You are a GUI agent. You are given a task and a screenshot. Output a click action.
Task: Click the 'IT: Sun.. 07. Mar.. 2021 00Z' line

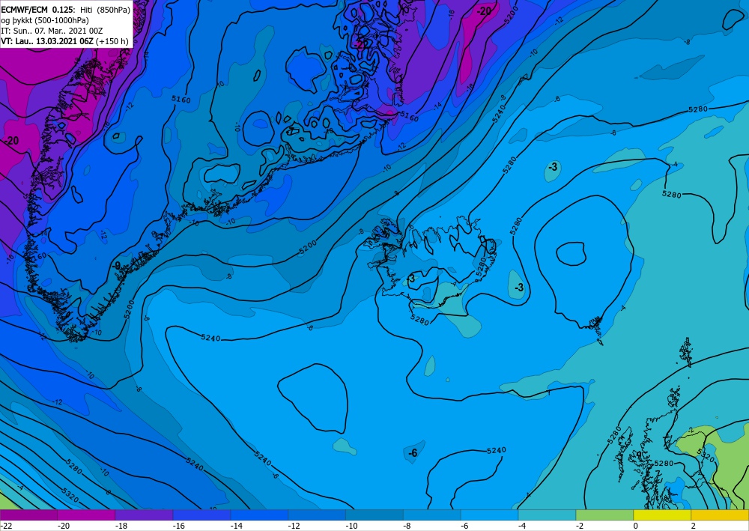[x=52, y=31]
